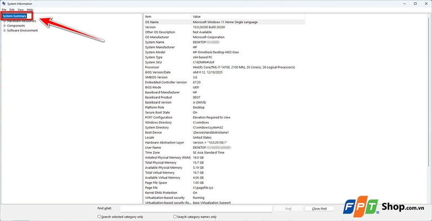Click the Value column header
The width and height of the screenshot is (432, 221).
248,17
